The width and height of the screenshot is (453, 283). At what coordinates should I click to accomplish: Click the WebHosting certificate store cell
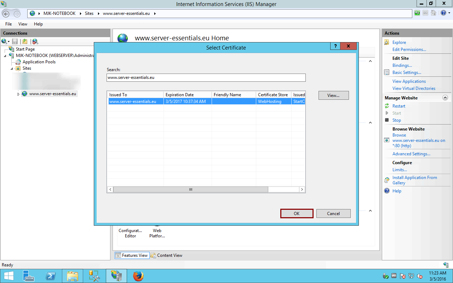coord(274,102)
